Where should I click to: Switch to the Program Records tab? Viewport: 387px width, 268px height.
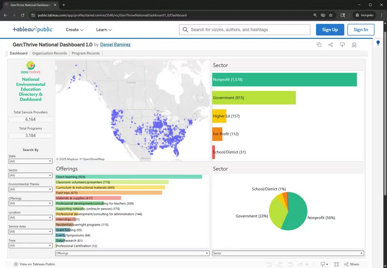[86, 53]
